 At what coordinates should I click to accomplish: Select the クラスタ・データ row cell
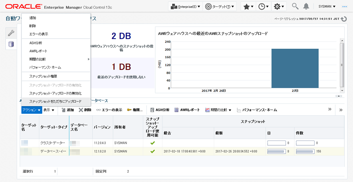[54, 143]
